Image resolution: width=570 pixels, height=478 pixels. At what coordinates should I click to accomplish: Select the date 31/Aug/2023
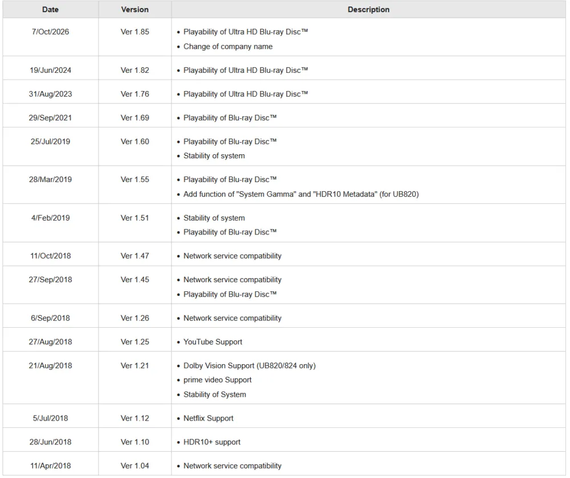50,94
